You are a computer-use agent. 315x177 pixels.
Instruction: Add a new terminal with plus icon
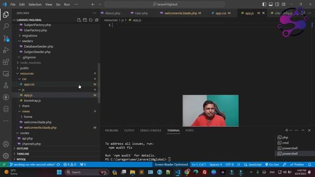pyautogui.click(x=286, y=130)
